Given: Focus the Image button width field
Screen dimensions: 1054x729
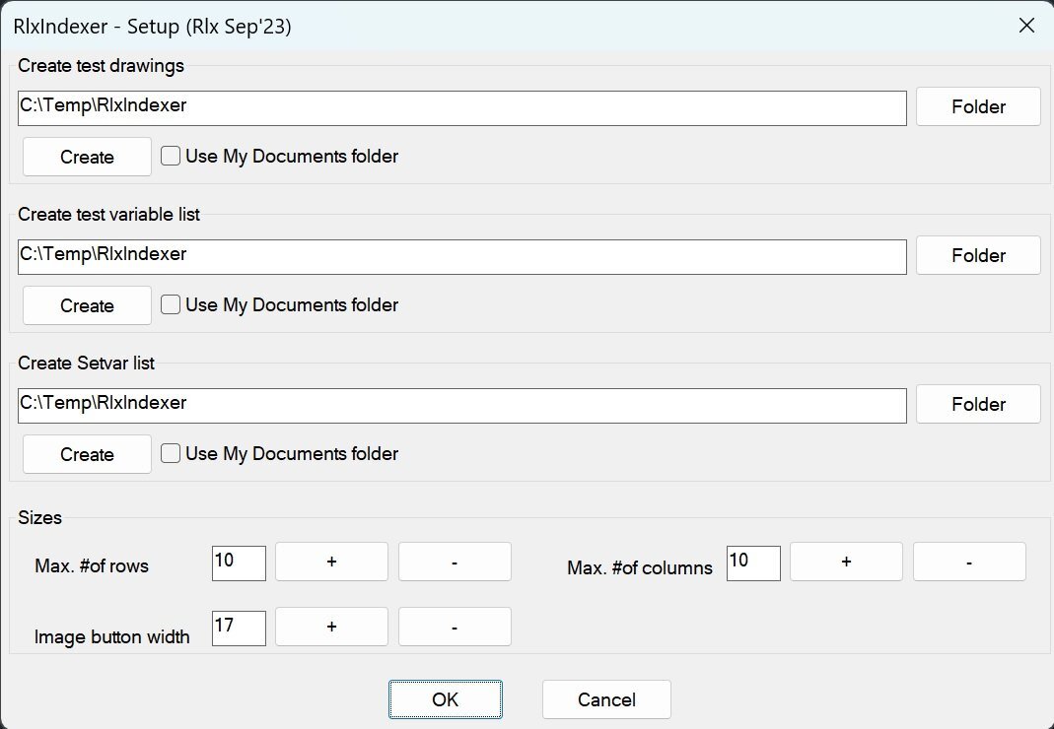Looking at the screenshot, I should (x=239, y=628).
